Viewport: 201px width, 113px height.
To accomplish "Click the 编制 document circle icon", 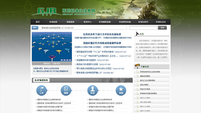I will click(x=66, y=90).
